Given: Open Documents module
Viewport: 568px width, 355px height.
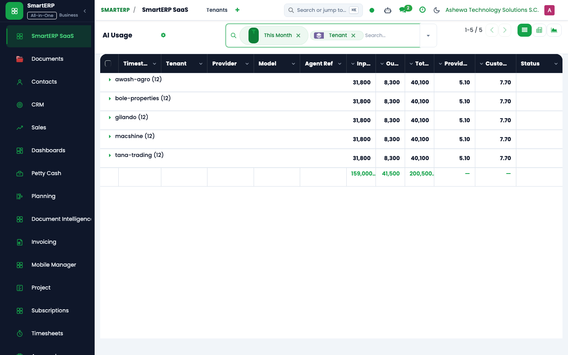Looking at the screenshot, I should pos(49,59).
